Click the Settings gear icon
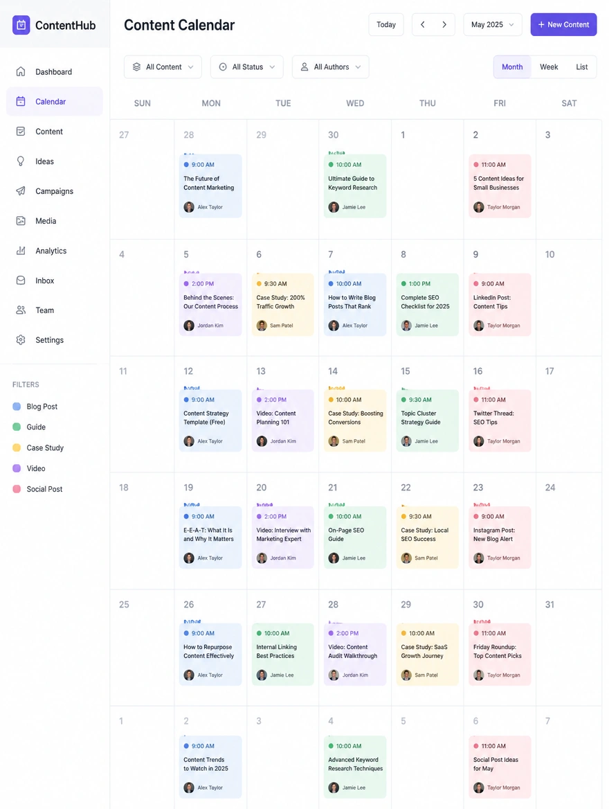The height and width of the screenshot is (809, 609). click(21, 340)
